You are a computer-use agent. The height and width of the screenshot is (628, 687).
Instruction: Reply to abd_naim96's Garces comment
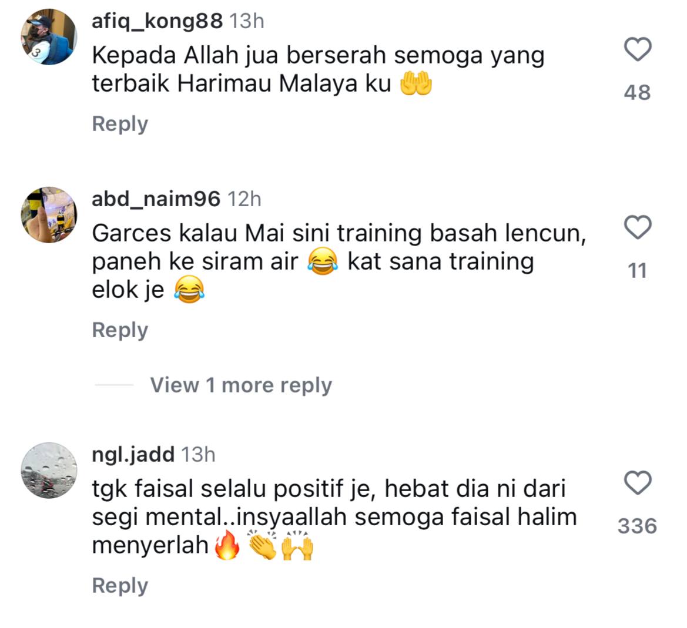120,330
